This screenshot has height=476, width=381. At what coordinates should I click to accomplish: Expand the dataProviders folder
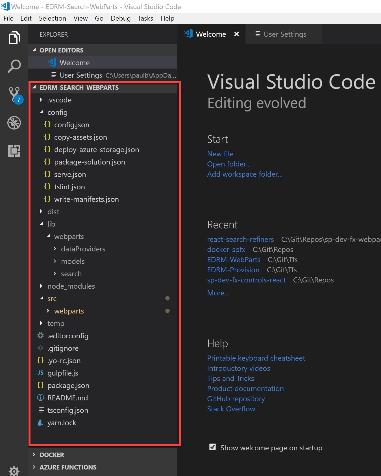(x=55, y=249)
